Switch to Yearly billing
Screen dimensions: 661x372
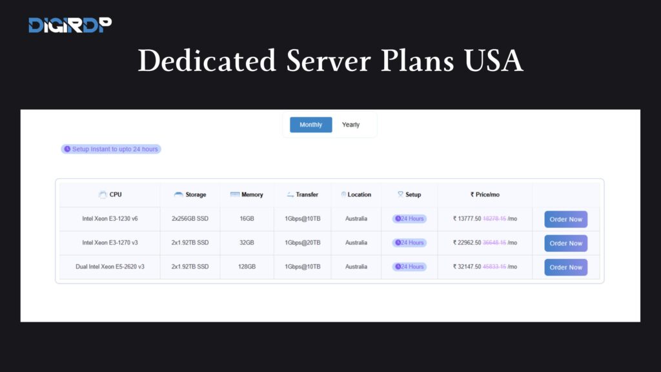click(x=351, y=125)
